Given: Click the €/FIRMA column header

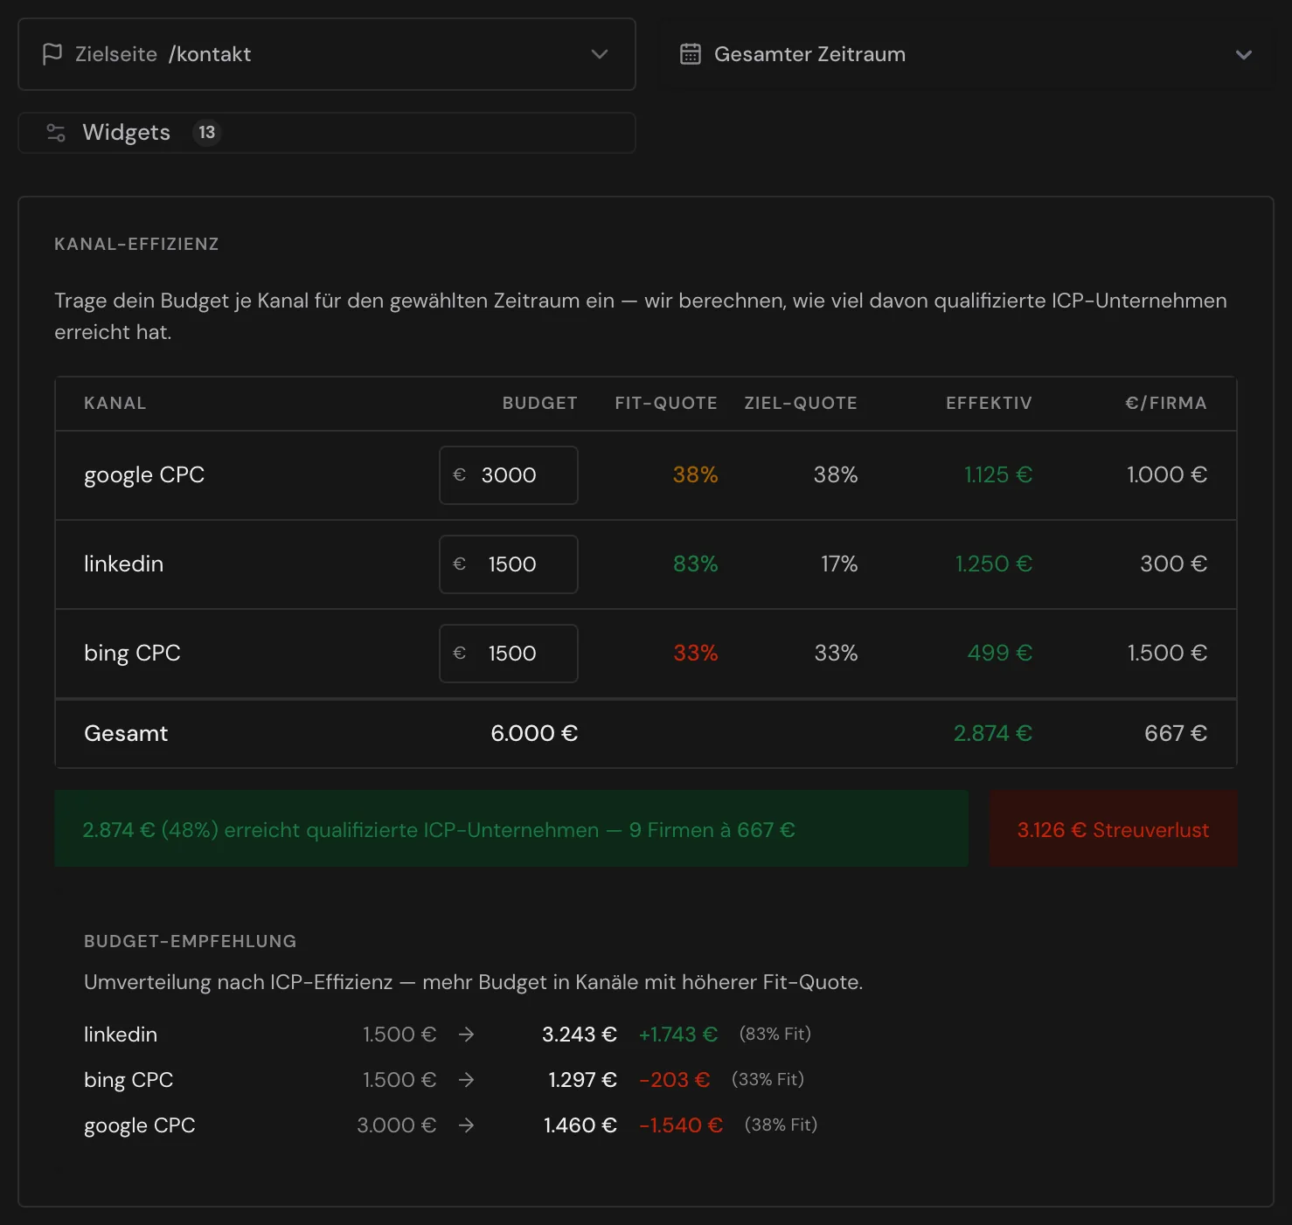Looking at the screenshot, I should point(1166,403).
